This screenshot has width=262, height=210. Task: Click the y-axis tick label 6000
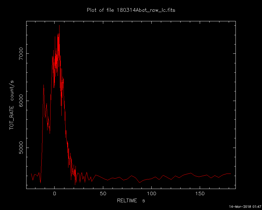(x=21, y=101)
